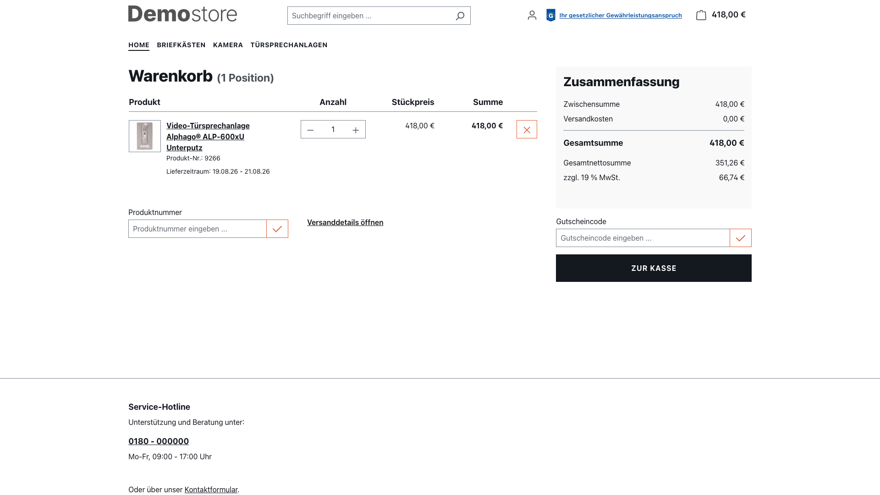
Task: Open Video-Türsprechanlage Alphago product link
Action: [x=208, y=137]
